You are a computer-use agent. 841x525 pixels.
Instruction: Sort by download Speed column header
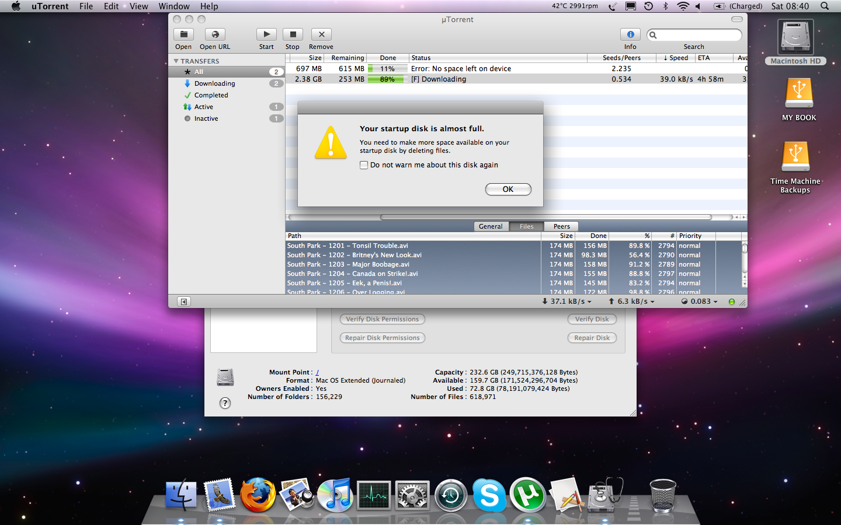(676, 58)
